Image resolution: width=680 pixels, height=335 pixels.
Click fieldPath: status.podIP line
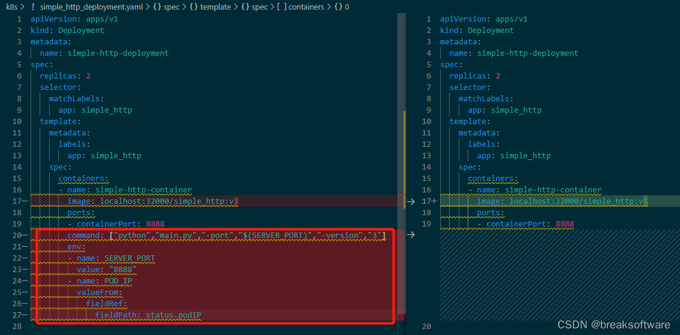(148, 314)
